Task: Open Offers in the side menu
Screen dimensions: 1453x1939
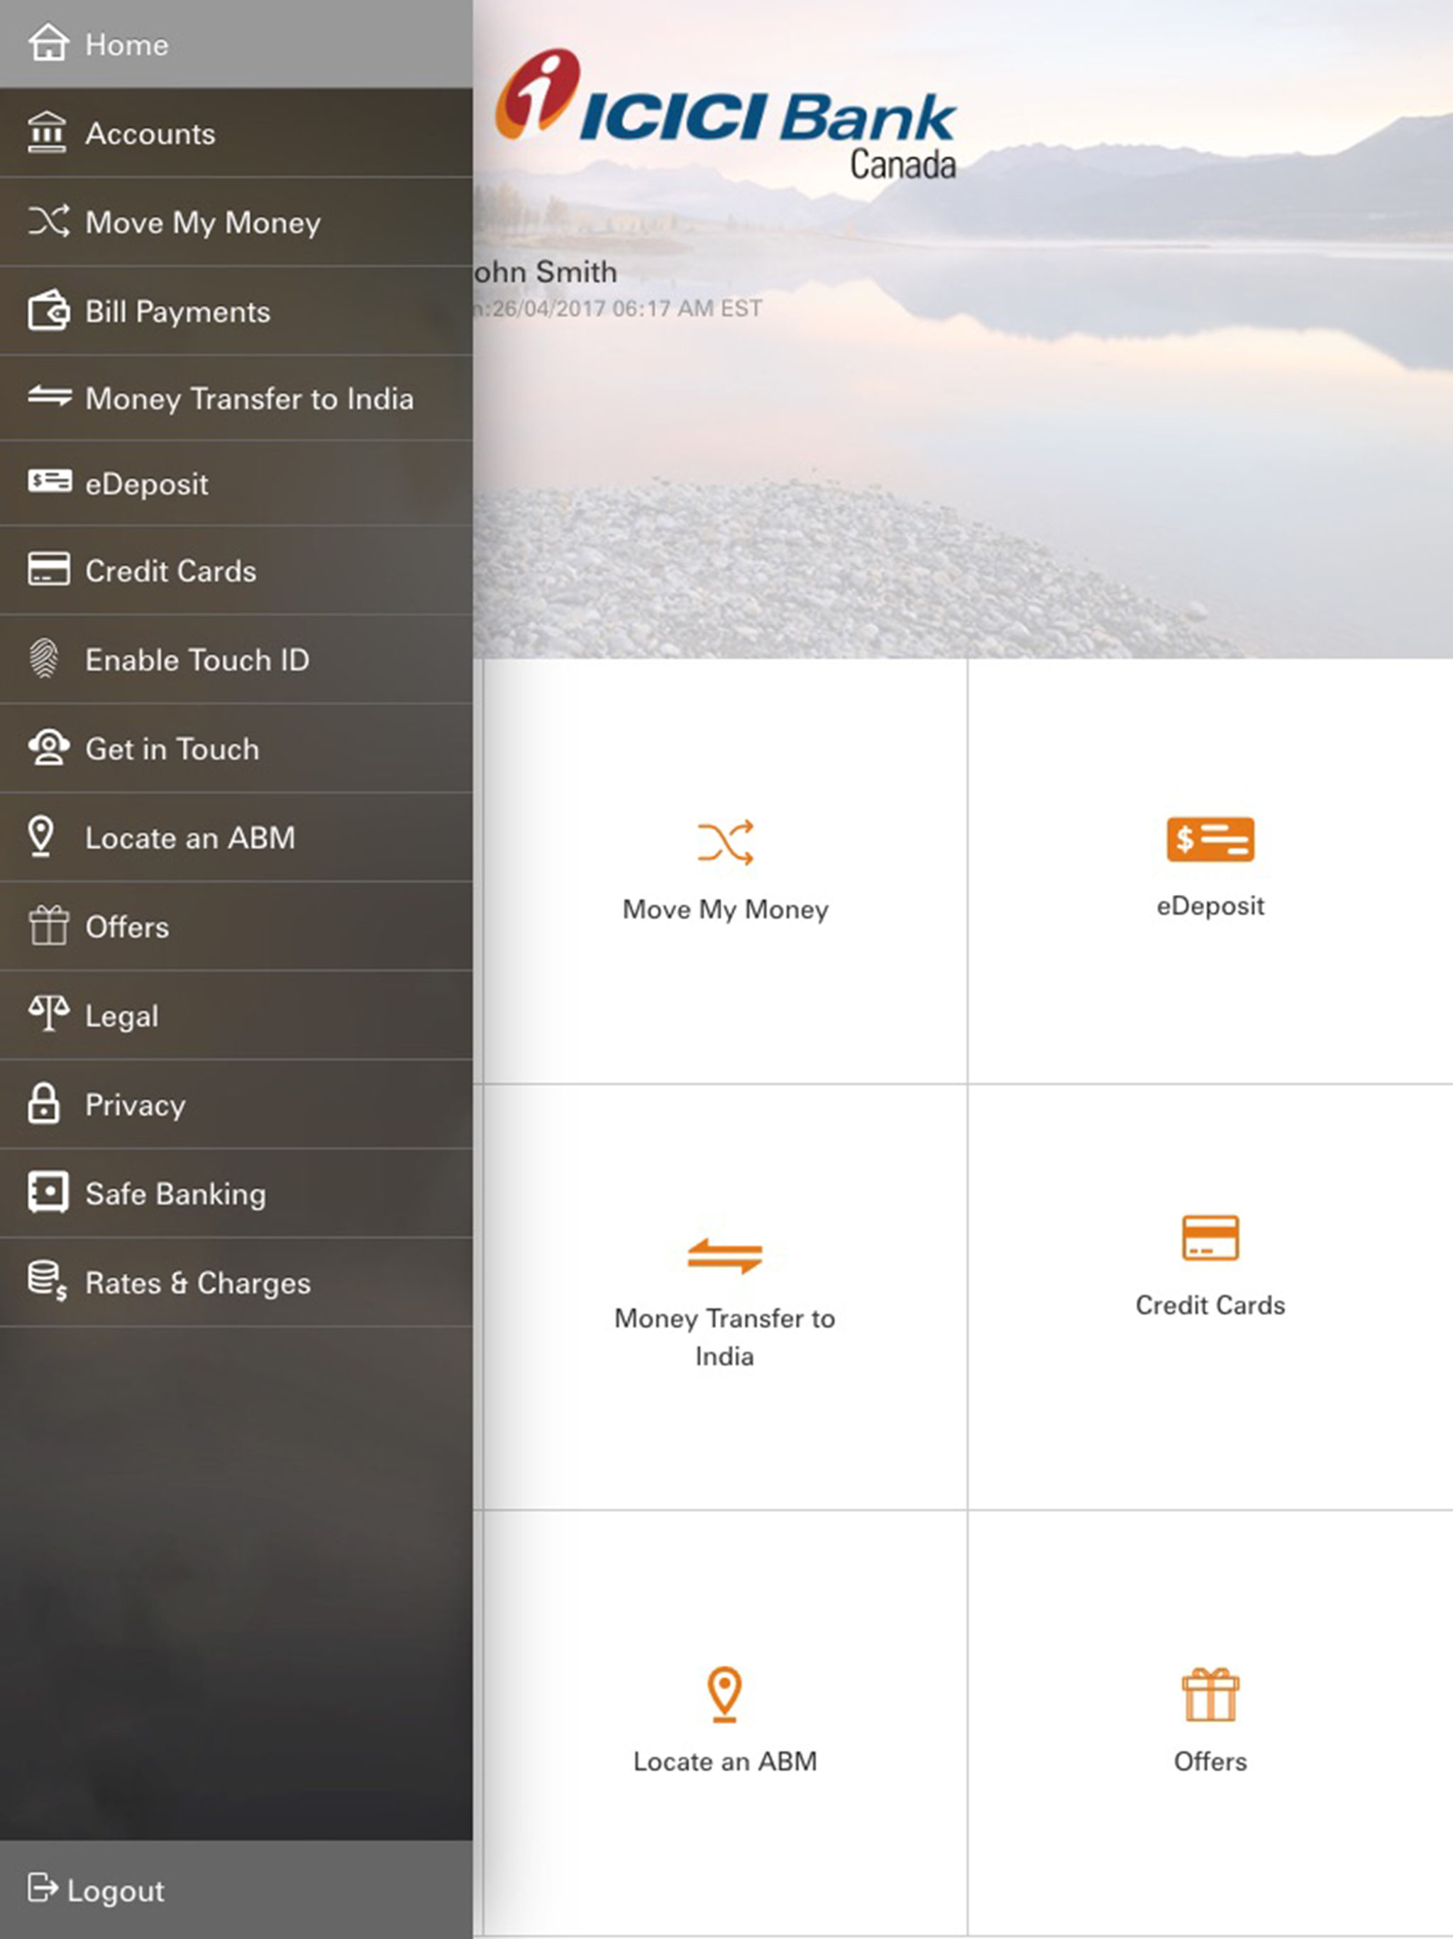Action: 237,925
